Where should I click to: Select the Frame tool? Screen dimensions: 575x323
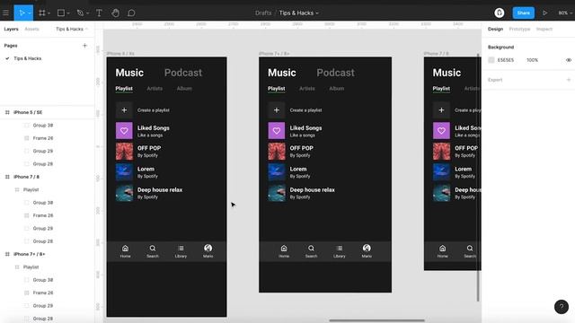(42, 13)
